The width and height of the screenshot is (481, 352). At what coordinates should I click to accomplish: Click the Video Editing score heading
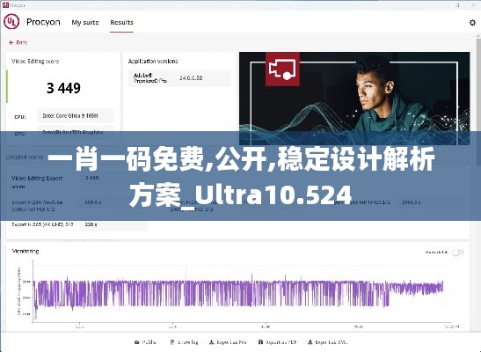pyautogui.click(x=35, y=61)
